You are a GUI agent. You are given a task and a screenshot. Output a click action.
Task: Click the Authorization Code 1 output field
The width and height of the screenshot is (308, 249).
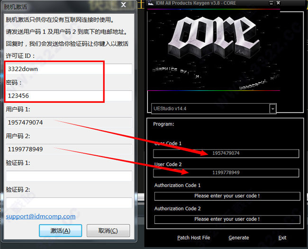tap(227, 196)
